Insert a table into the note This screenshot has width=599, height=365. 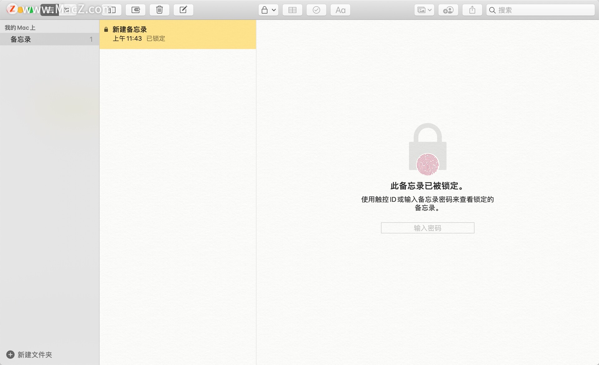pos(292,10)
